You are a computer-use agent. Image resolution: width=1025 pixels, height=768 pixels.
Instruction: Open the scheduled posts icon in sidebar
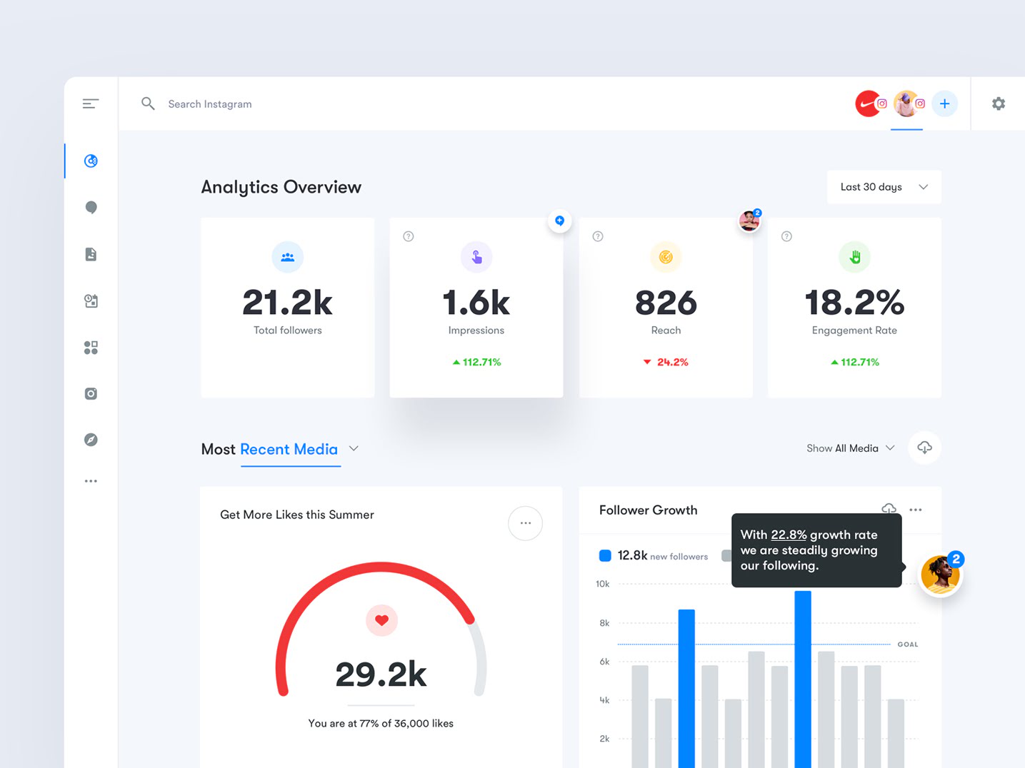91,300
